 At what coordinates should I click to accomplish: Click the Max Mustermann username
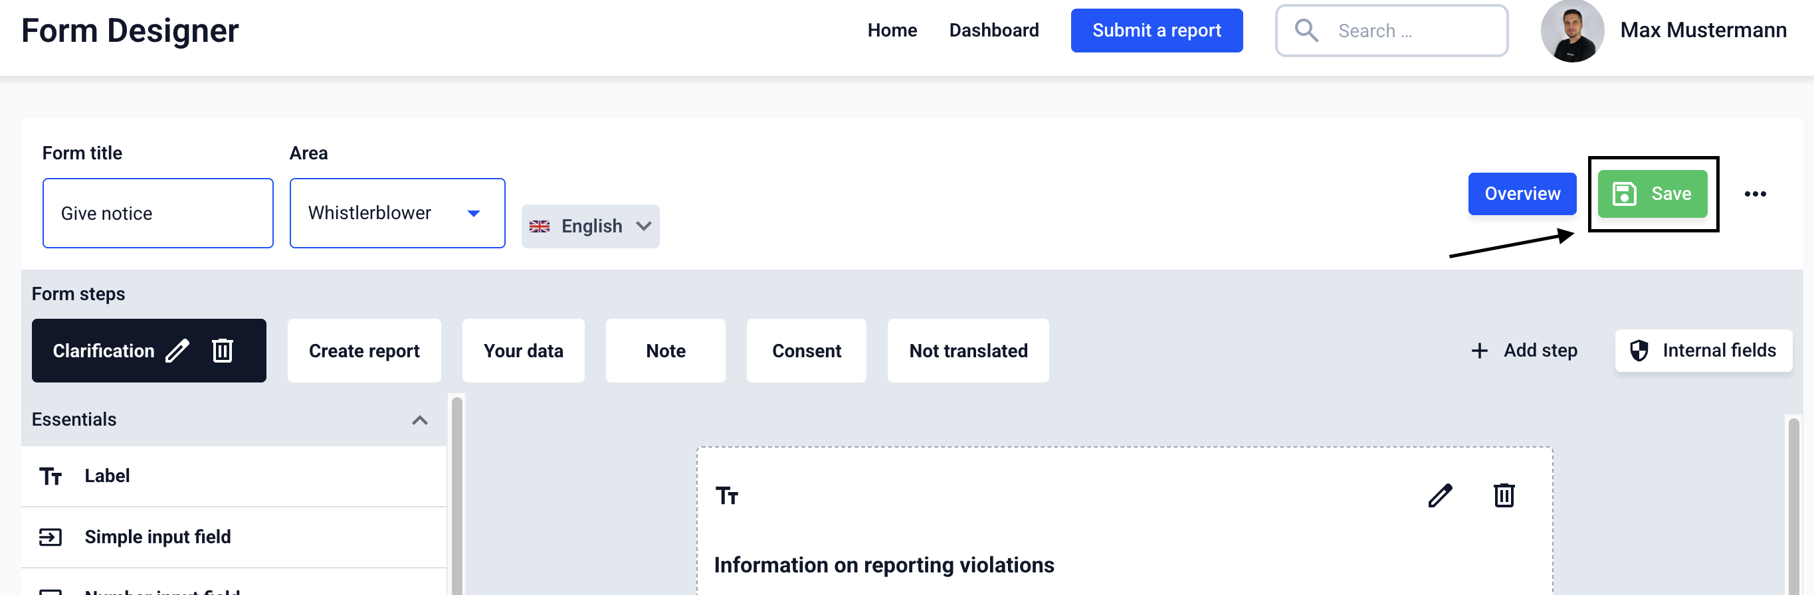click(1703, 31)
